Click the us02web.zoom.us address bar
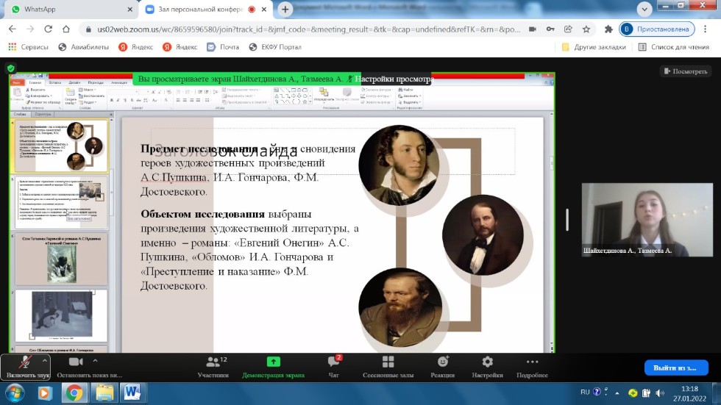 click(x=308, y=29)
